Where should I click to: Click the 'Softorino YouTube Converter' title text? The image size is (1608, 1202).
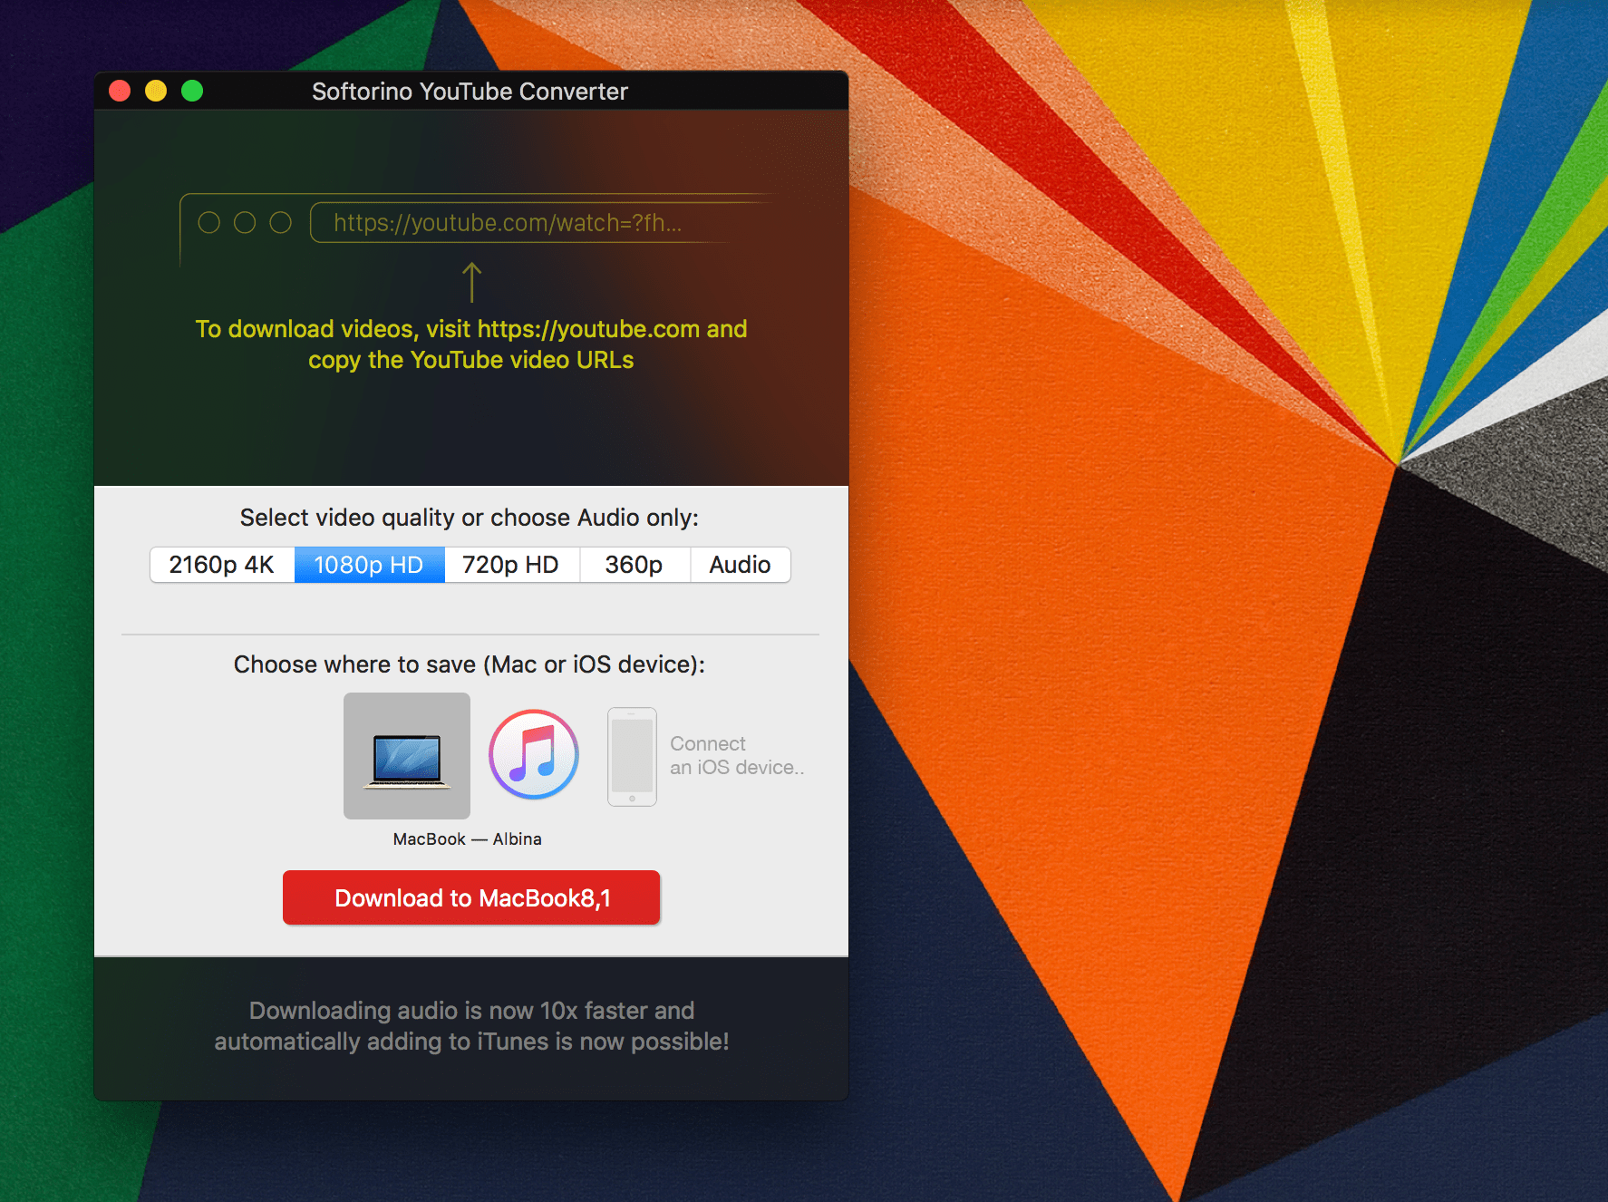(x=470, y=92)
